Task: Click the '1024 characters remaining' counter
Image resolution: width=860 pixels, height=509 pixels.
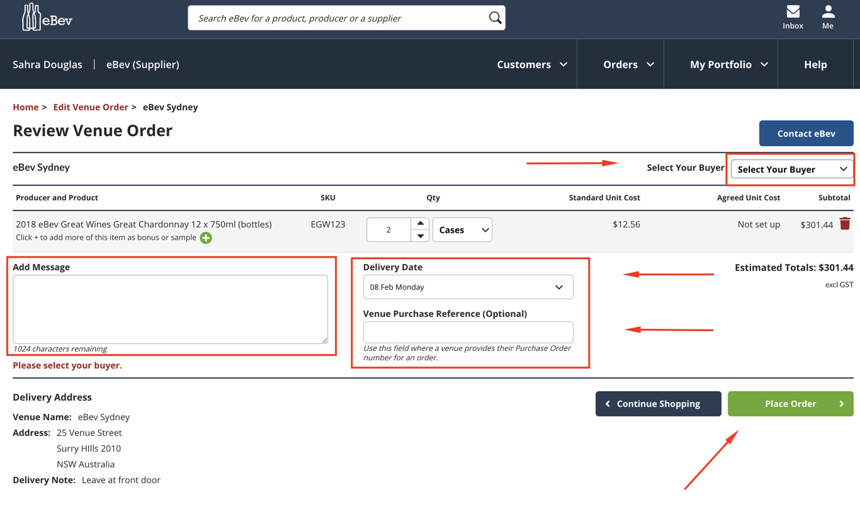Action: coord(60,349)
